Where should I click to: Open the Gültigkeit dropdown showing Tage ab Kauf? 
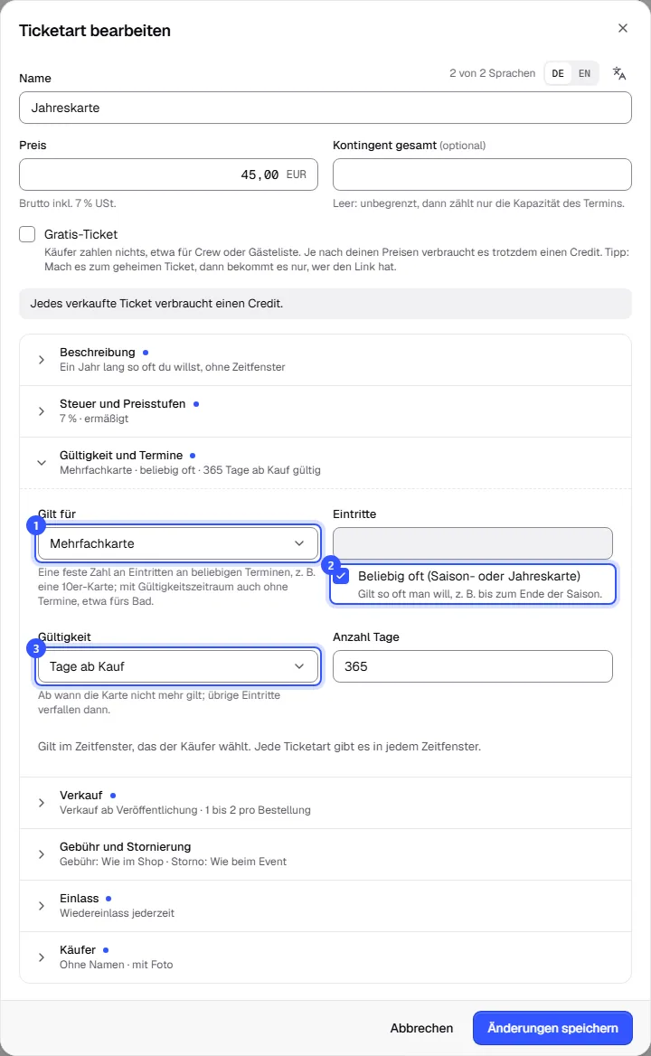(x=178, y=666)
